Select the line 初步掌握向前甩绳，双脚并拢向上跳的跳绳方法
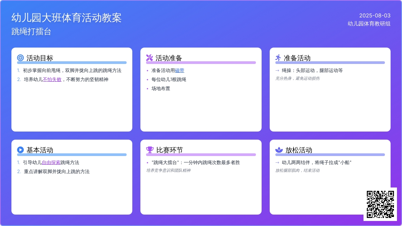Screen dimensions: 402x226 click(x=72, y=71)
